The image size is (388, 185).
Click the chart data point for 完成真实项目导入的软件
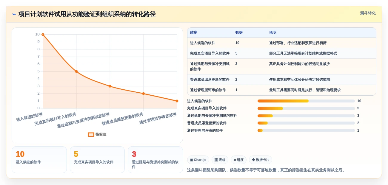[x=76, y=71]
